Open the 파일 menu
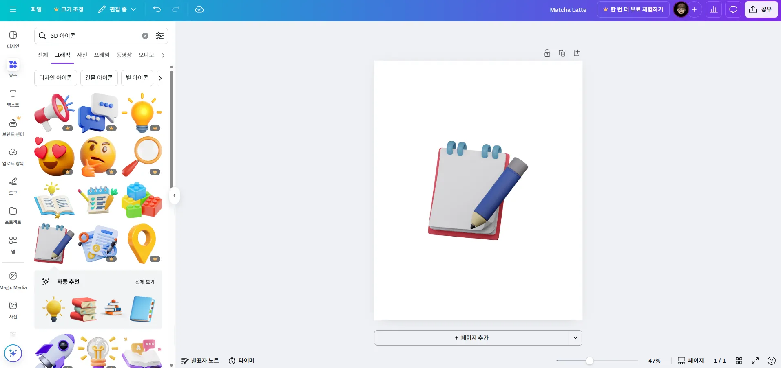781x368 pixels. pos(36,9)
